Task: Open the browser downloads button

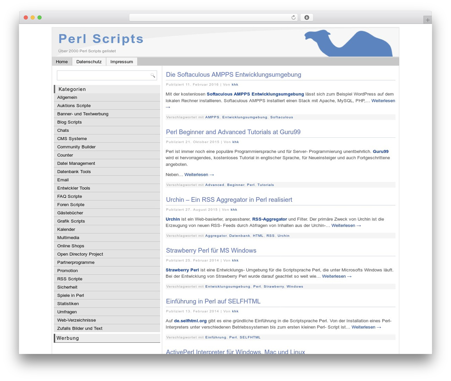Action: tap(307, 18)
